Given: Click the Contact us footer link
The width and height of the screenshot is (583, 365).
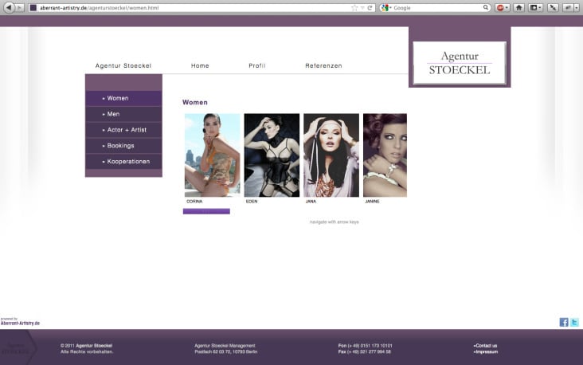Looking at the screenshot, I should [x=485, y=346].
